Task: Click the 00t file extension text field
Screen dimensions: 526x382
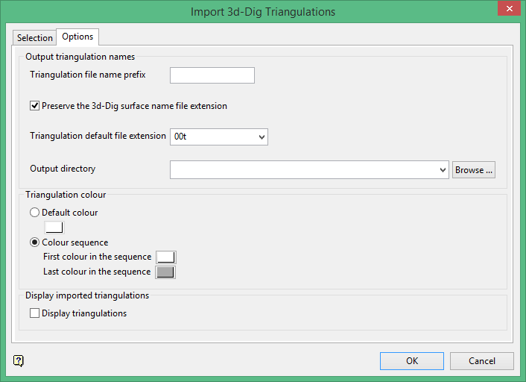Action: pos(212,137)
